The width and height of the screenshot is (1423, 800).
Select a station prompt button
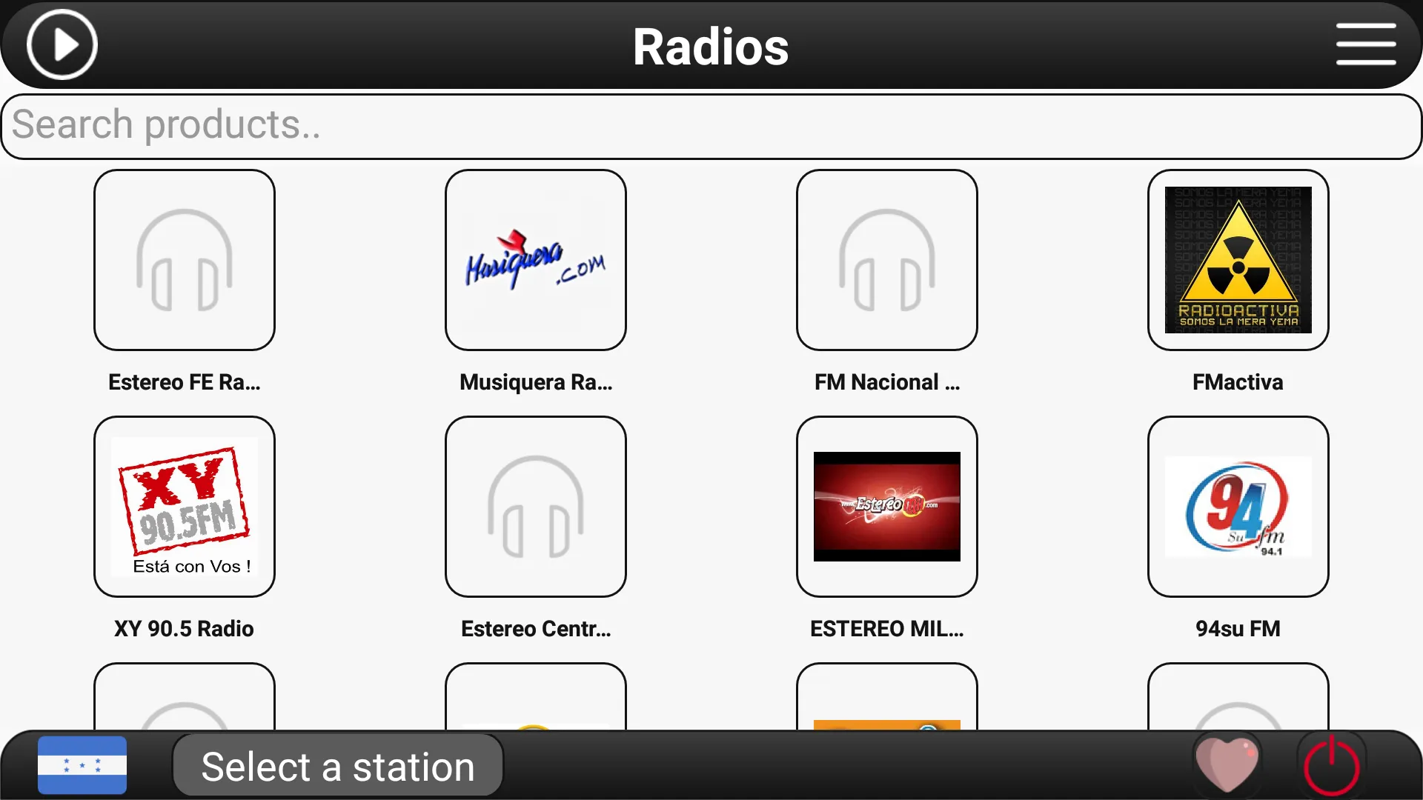tap(337, 767)
